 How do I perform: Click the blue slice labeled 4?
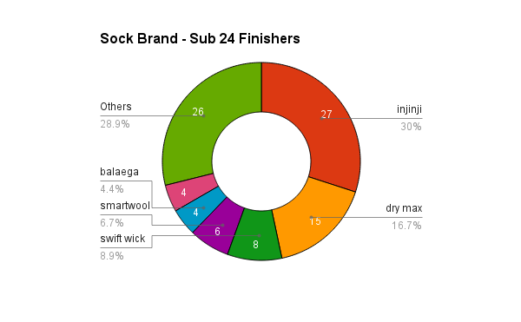(x=198, y=210)
